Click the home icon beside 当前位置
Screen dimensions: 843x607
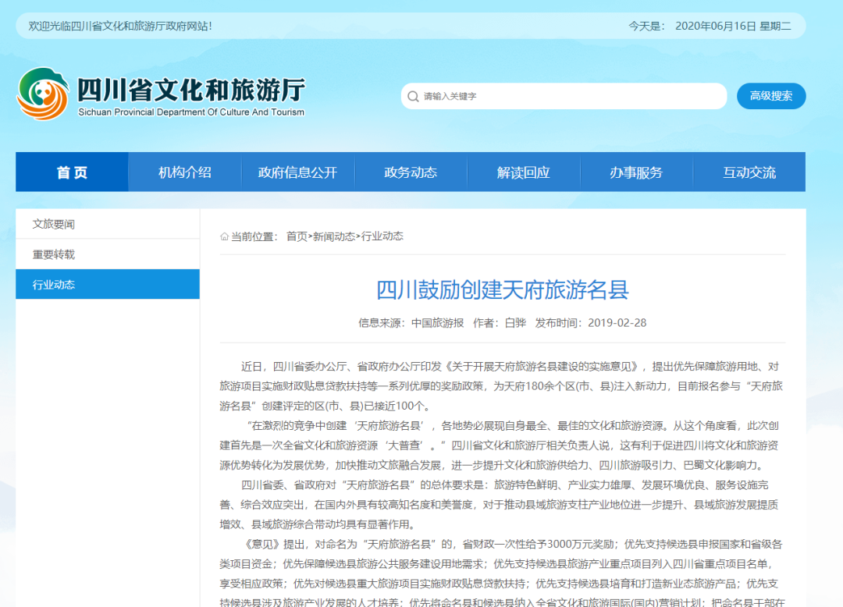pyautogui.click(x=224, y=236)
